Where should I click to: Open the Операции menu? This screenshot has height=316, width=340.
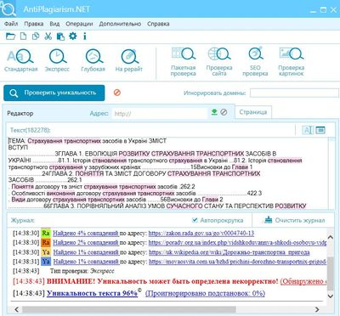pyautogui.click(x=79, y=24)
